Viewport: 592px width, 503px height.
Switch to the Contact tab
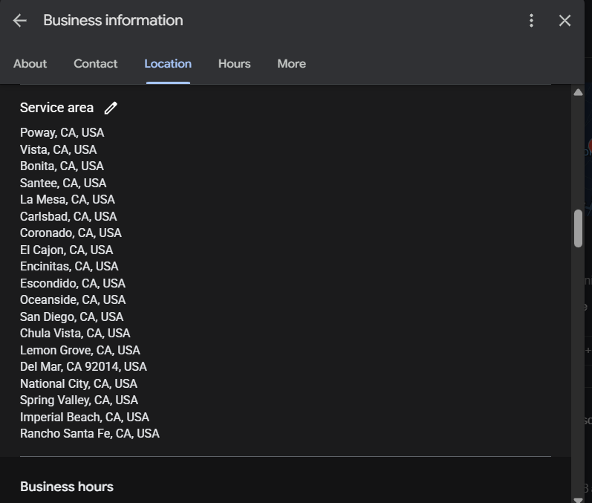(96, 64)
